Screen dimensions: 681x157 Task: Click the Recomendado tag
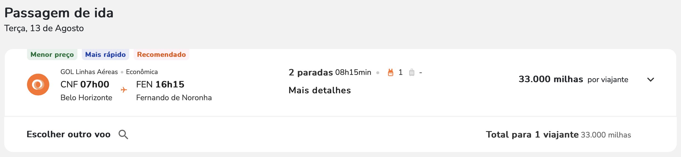(x=161, y=54)
